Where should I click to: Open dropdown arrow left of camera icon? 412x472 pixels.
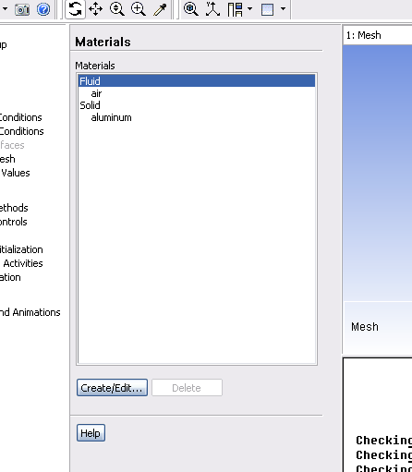[5, 9]
